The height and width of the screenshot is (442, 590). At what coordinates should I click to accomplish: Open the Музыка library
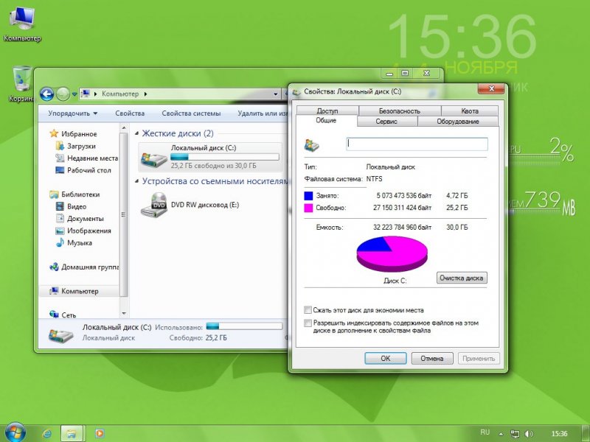[x=74, y=242]
